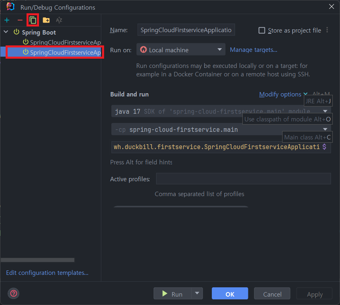Enable Store as project file

point(262,31)
